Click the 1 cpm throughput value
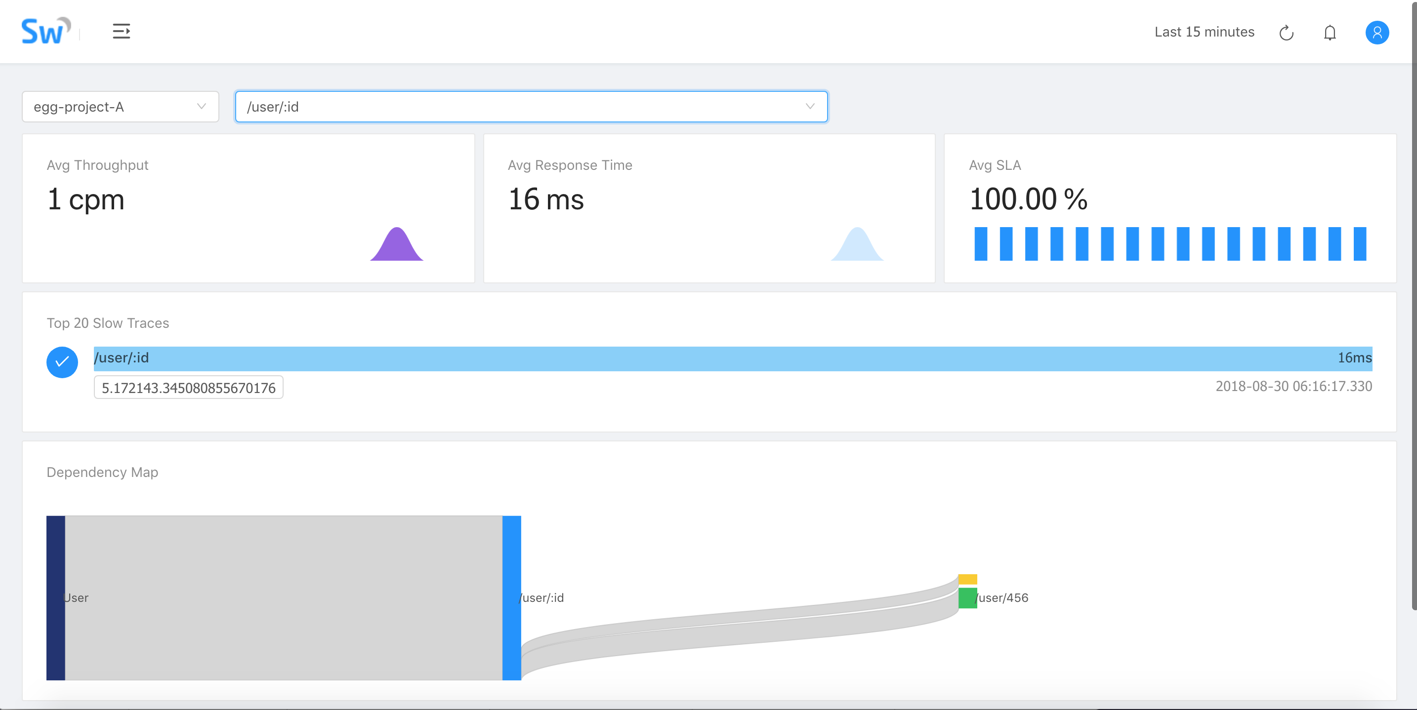 coord(86,199)
